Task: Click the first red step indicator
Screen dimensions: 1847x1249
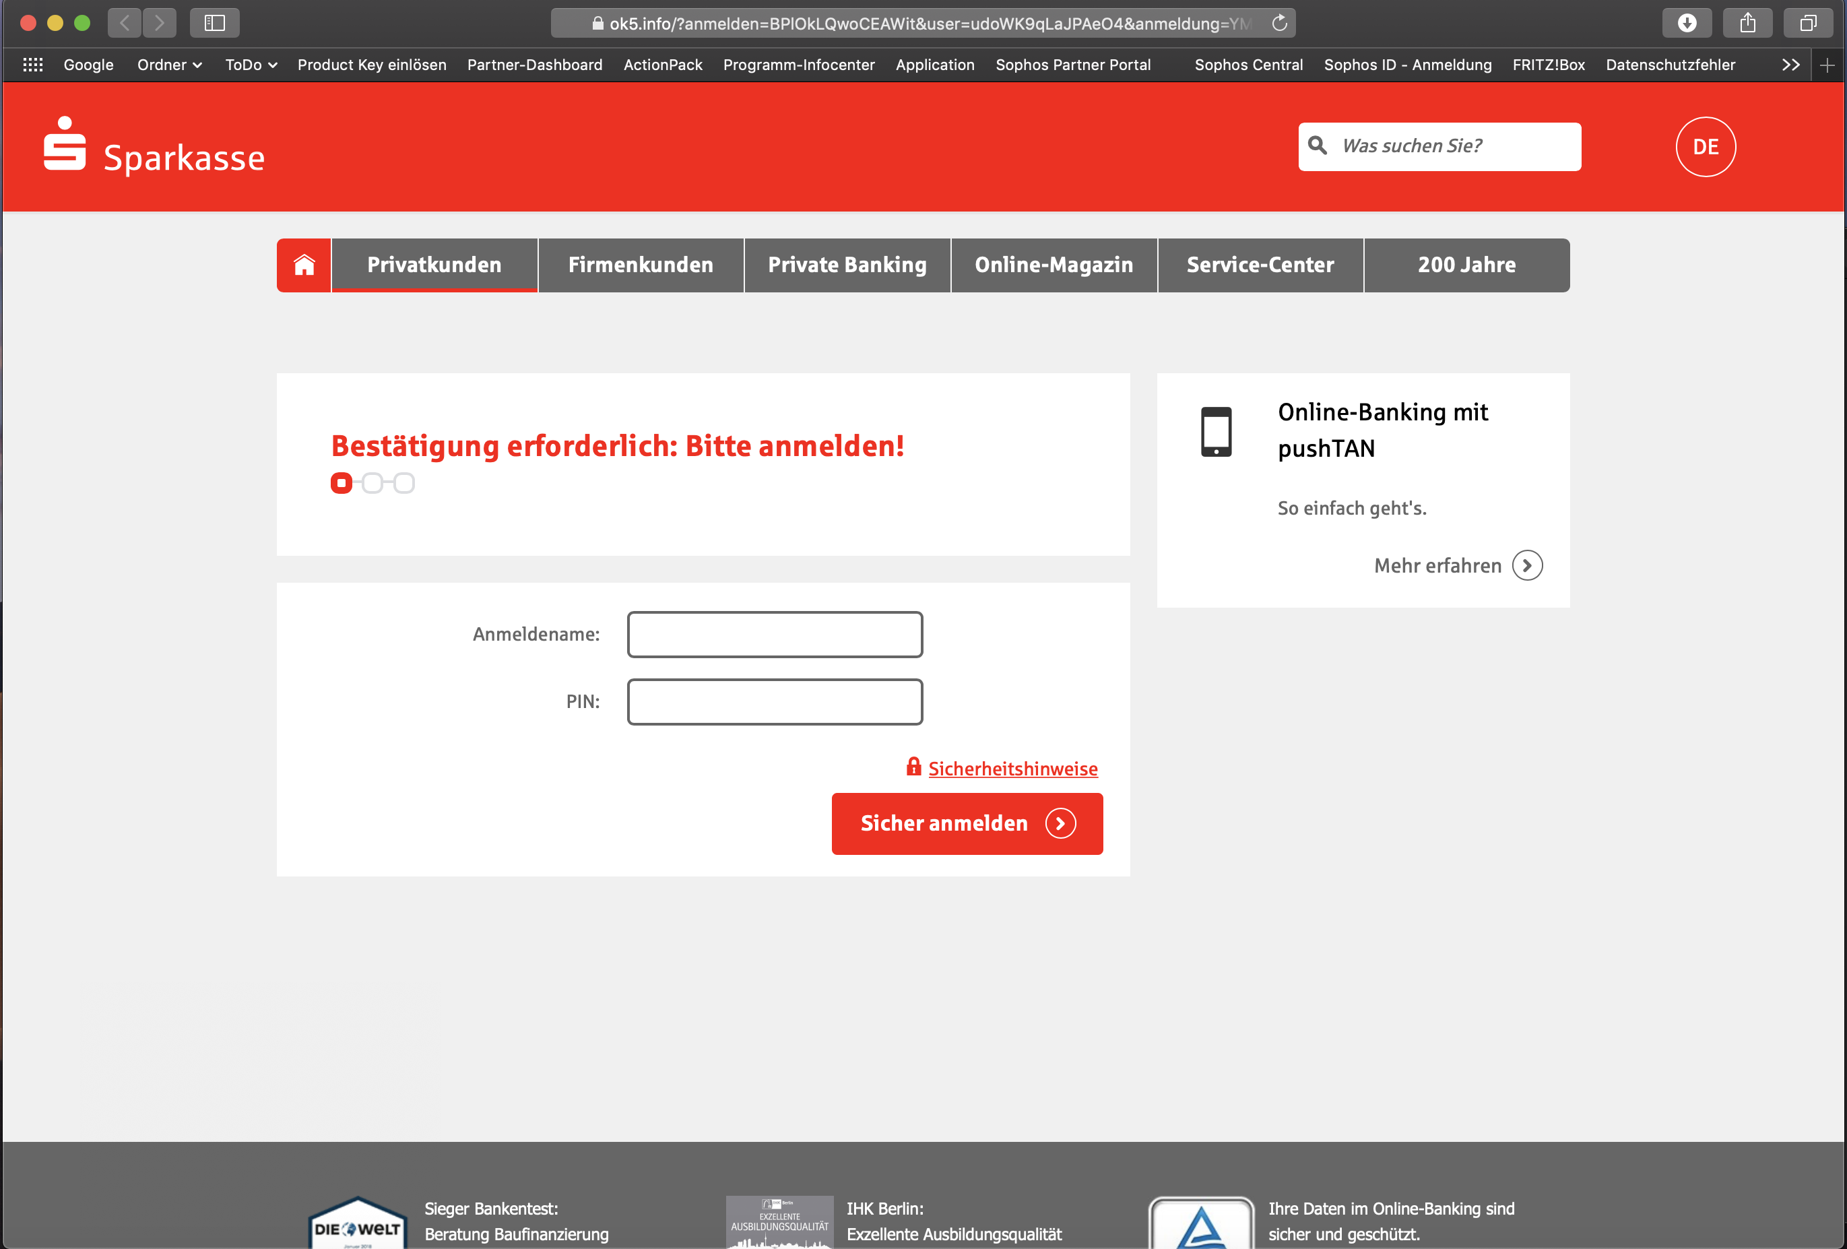Action: click(341, 482)
